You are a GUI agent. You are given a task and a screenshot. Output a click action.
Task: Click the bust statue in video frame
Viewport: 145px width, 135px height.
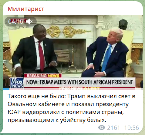(123, 24)
